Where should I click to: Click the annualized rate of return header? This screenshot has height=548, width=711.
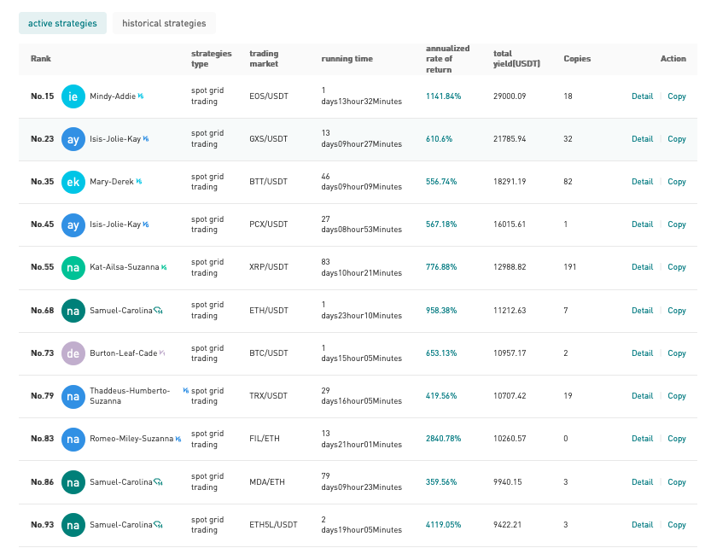[x=447, y=59]
